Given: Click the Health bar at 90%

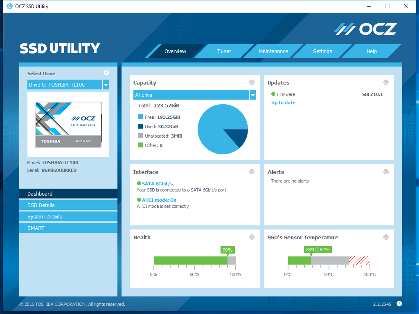Looking at the screenshot, I should click(x=195, y=261).
